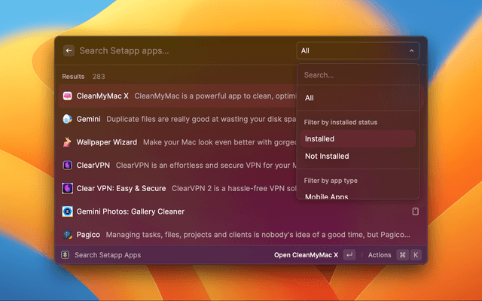
Task: Click the CleanMyMac X app icon
Action: coord(68,96)
